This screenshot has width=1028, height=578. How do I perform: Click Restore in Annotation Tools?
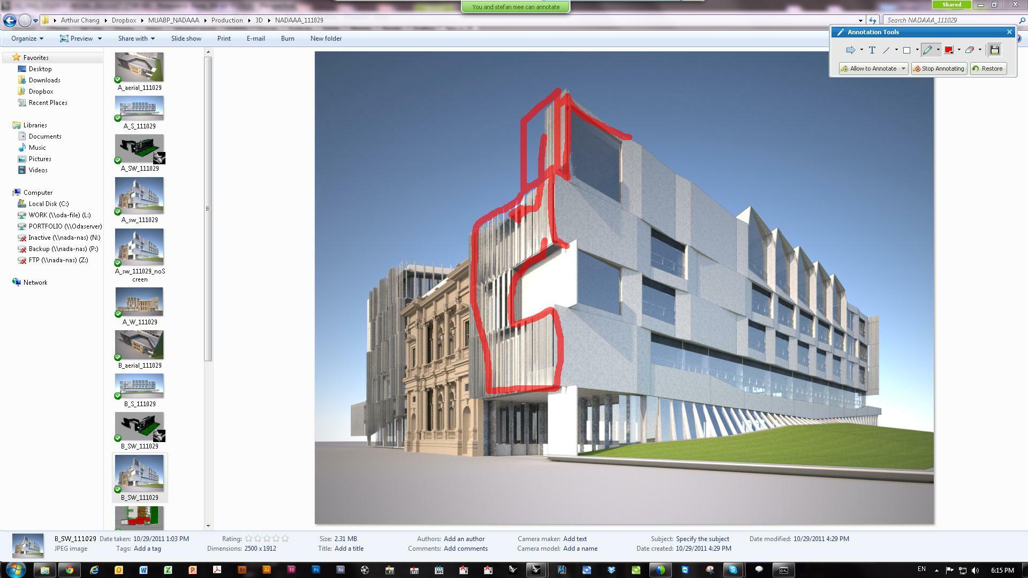[988, 69]
